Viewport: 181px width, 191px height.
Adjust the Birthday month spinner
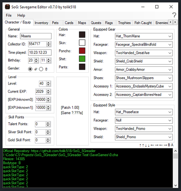click(48, 61)
